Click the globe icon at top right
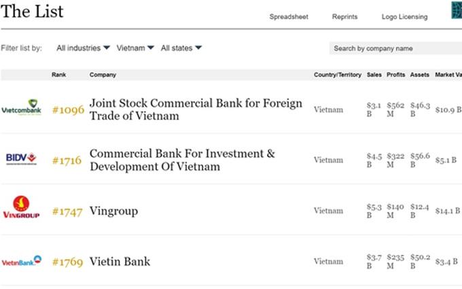The width and height of the screenshot is (462, 289). coord(457,10)
